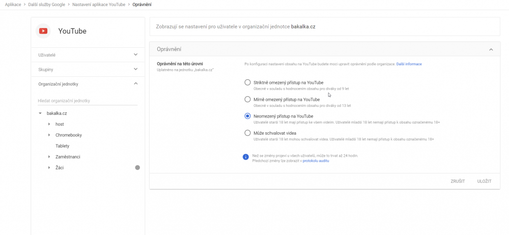The height and width of the screenshot is (235, 509).
Task: Click the Oprávnění na této úrovni label
Action: point(180,64)
